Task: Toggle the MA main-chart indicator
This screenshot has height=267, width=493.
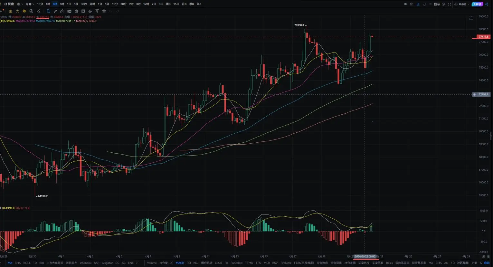Action: tap(10, 263)
